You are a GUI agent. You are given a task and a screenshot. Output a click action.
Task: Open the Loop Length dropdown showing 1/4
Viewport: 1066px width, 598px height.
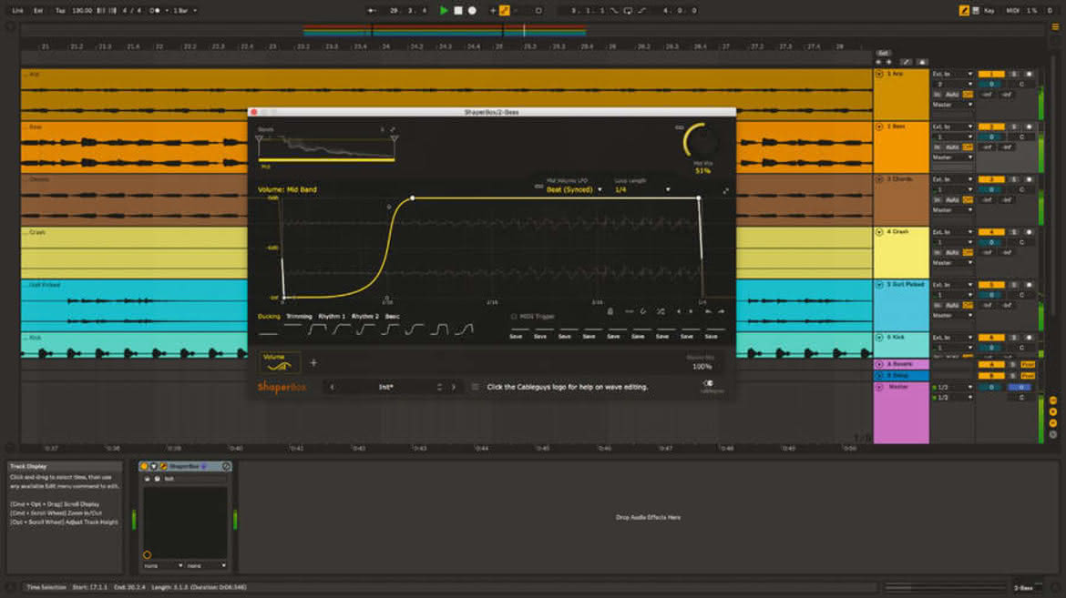(641, 189)
